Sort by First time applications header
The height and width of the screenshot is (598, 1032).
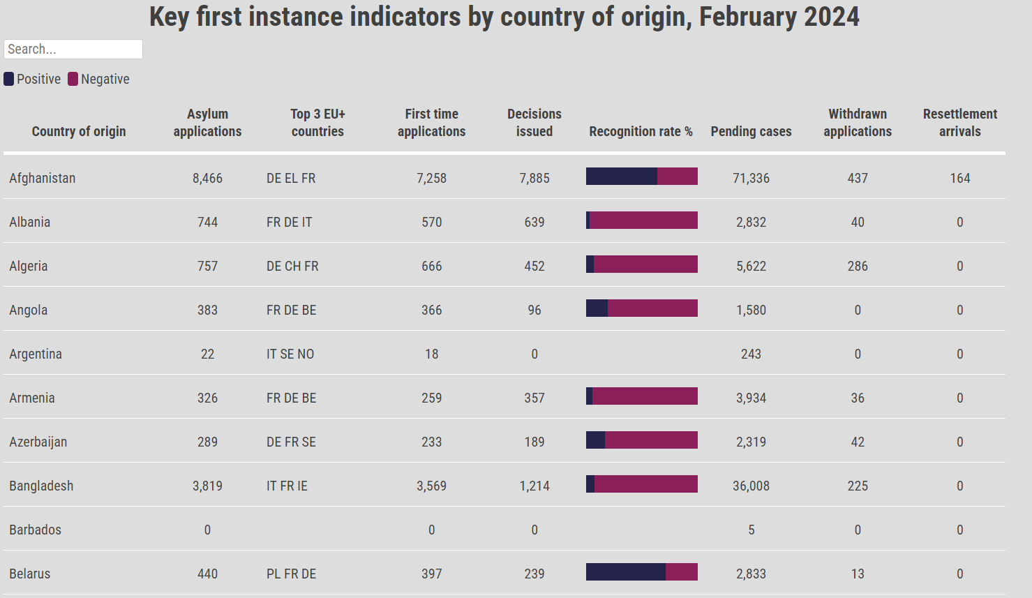(x=431, y=123)
